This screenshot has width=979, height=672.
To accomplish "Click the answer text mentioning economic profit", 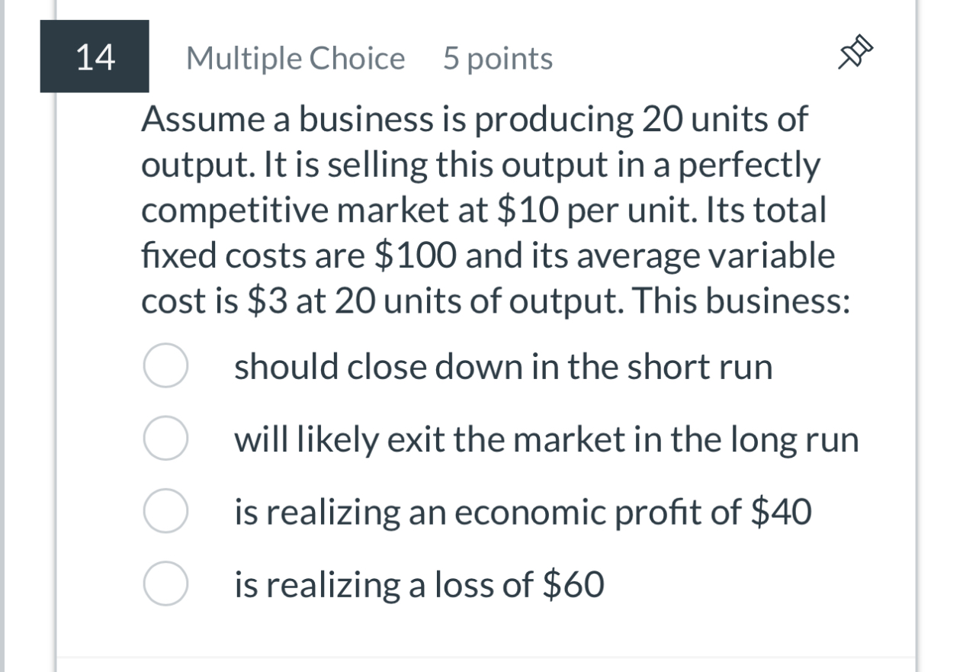I will click(524, 512).
